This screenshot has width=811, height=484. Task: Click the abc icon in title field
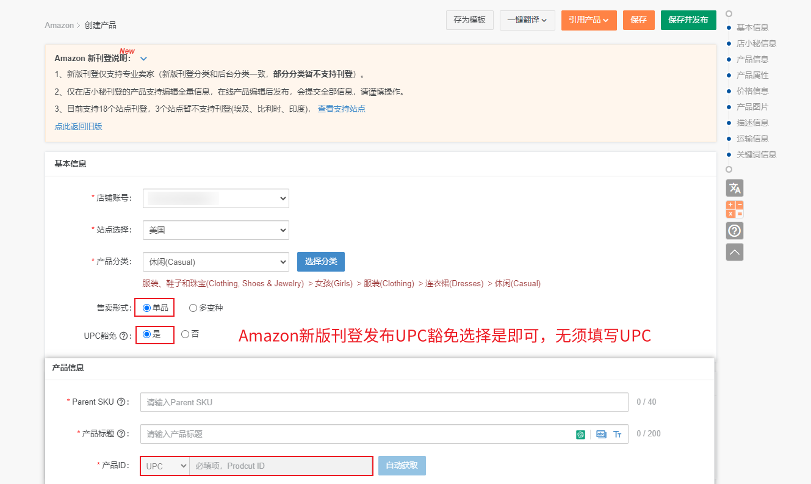(601, 435)
